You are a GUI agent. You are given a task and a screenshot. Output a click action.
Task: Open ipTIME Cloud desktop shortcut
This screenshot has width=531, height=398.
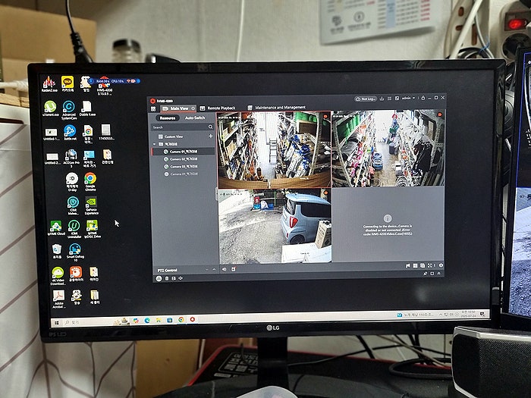[56, 228]
